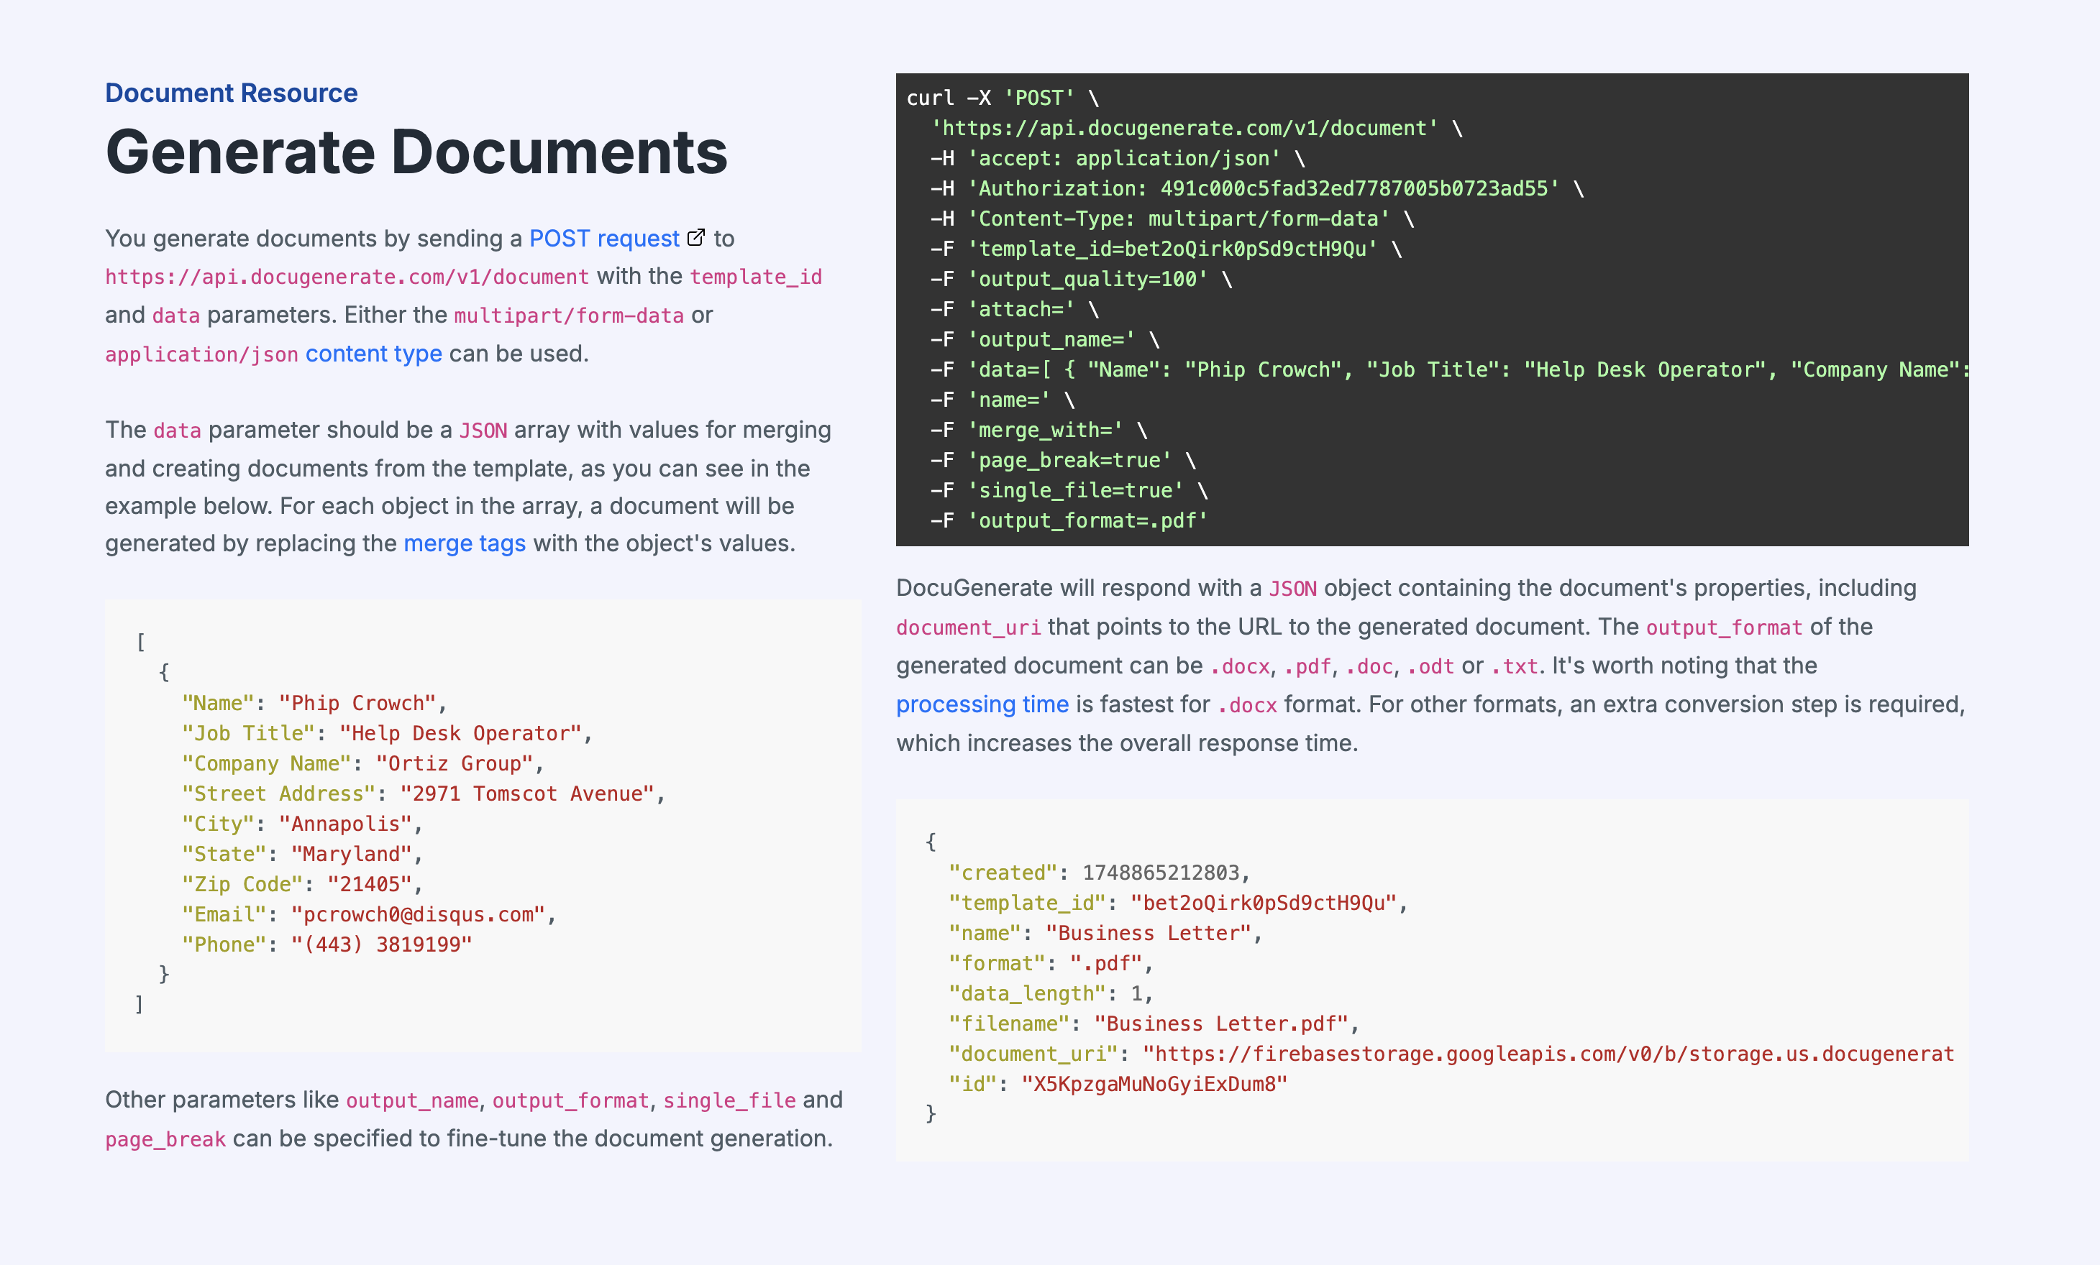The width and height of the screenshot is (2100, 1265).
Task: Follow the content type link
Action: [373, 353]
